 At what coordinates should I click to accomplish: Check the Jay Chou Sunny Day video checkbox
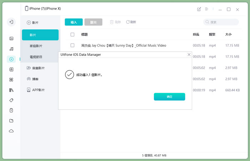pos(72,45)
